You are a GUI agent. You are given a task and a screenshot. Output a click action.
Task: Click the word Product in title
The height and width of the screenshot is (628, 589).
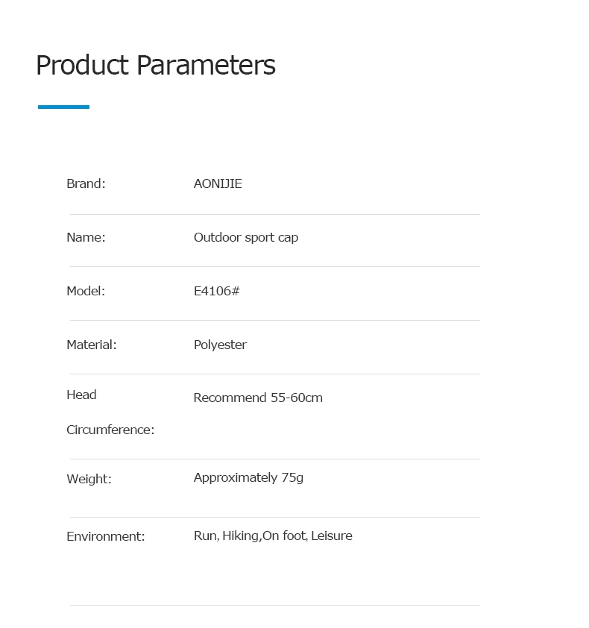coord(83,66)
